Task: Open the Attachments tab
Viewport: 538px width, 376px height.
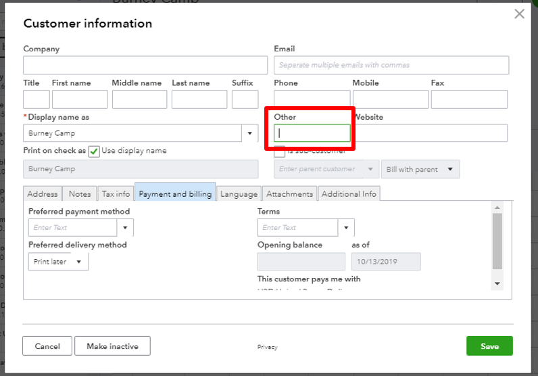Action: [289, 194]
